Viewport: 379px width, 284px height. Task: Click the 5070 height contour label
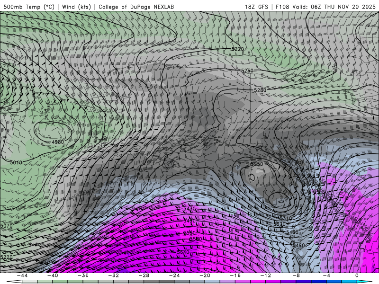click(x=6, y=226)
